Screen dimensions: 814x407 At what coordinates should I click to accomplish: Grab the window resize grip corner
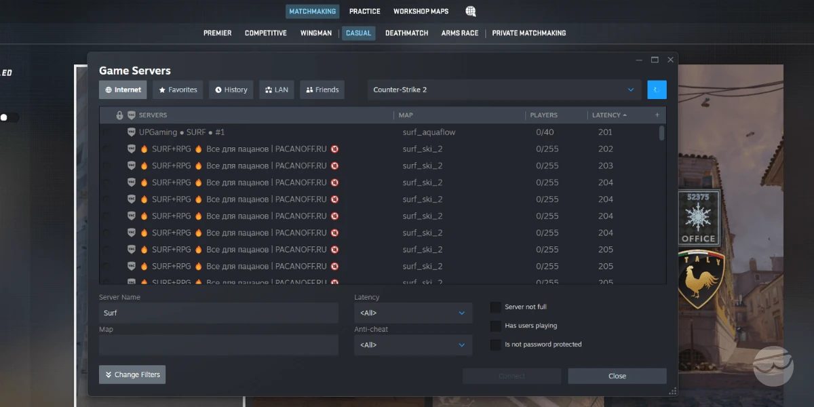[x=673, y=391]
